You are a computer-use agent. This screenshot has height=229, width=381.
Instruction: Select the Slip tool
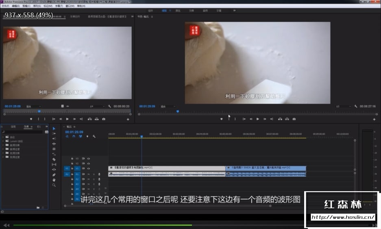[x=54, y=164]
